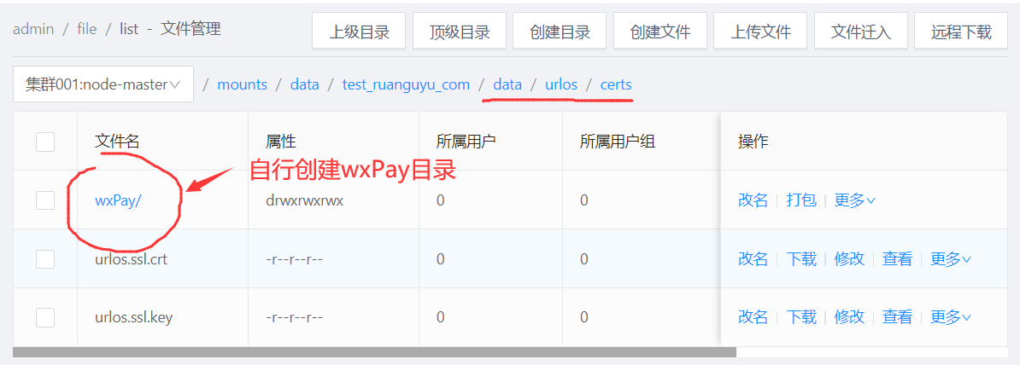This screenshot has height=365, width=1020.
Task: Click the horizontal scrollbar under the table
Action: click(374, 352)
